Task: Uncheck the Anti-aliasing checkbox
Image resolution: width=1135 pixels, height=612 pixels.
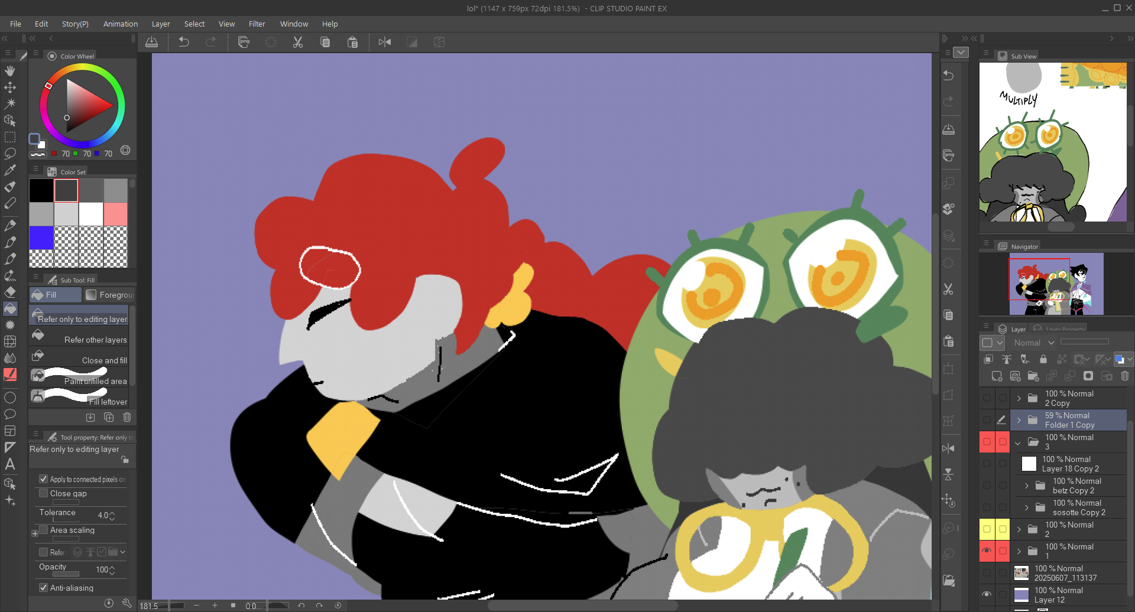Action: [44, 588]
